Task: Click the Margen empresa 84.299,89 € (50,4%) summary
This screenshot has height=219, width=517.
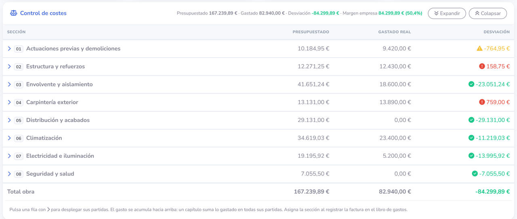Action: pyautogui.click(x=382, y=13)
